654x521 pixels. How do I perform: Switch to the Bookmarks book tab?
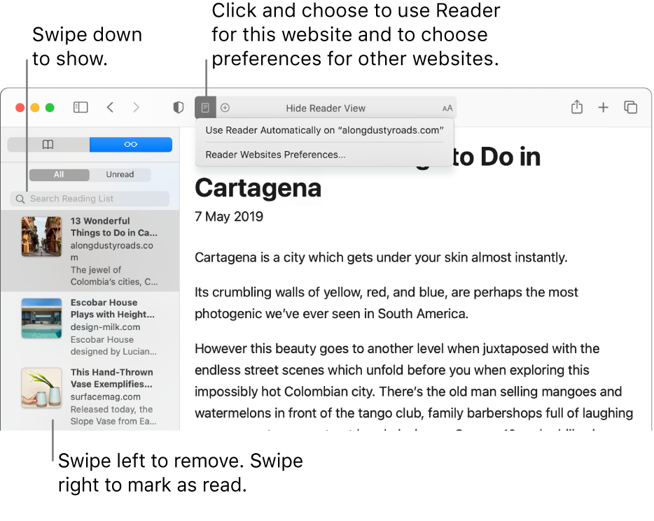(48, 145)
